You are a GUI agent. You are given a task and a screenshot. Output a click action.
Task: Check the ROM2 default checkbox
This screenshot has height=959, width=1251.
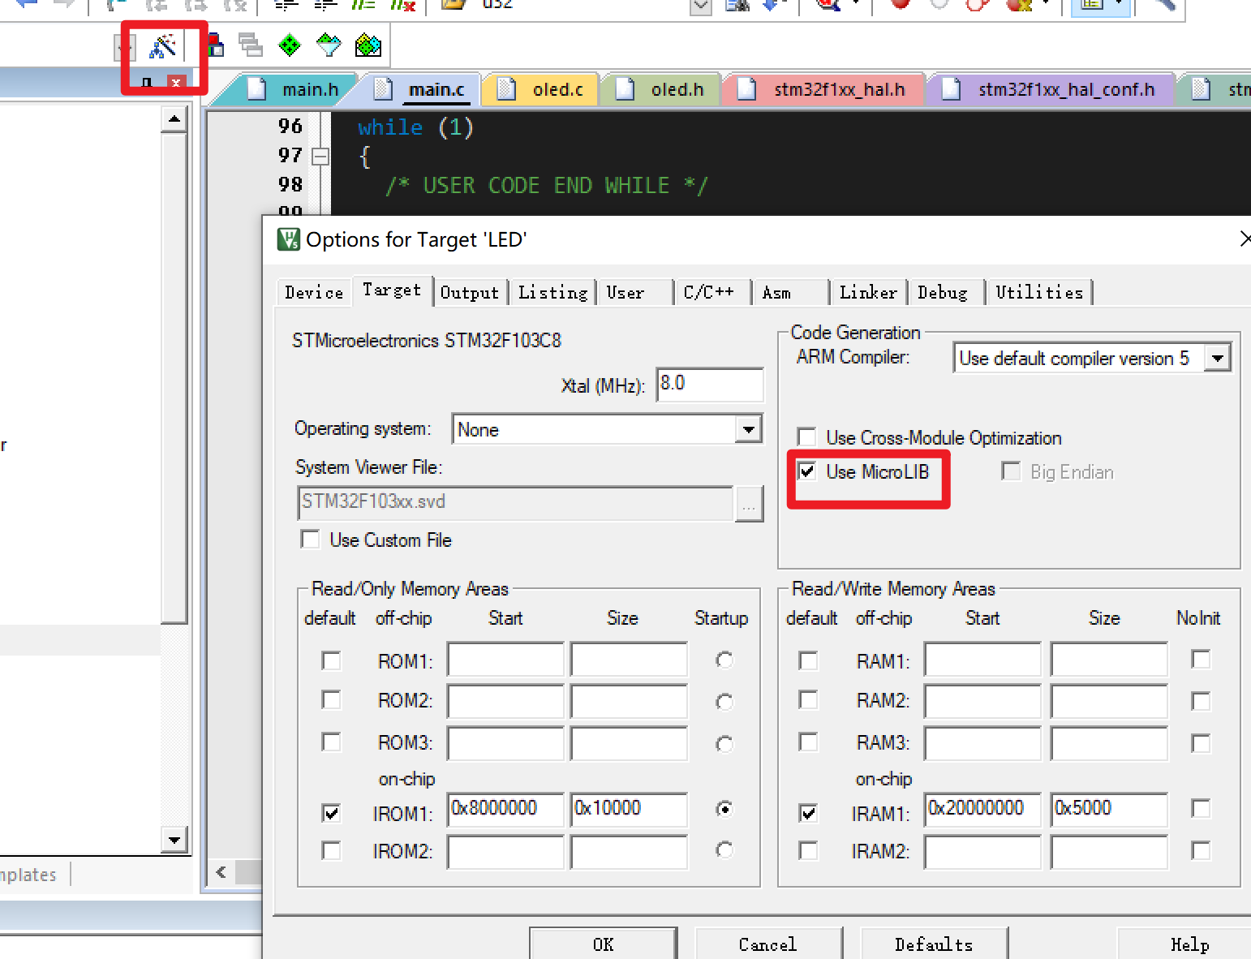(331, 699)
